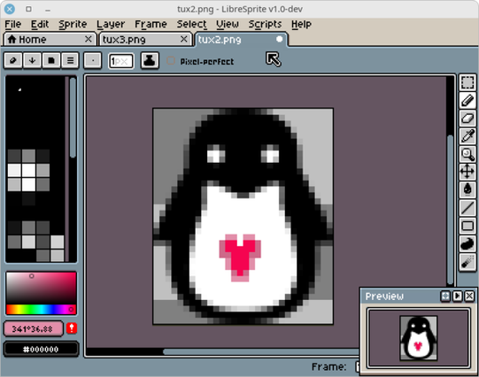Open the File menu

pyautogui.click(x=12, y=24)
